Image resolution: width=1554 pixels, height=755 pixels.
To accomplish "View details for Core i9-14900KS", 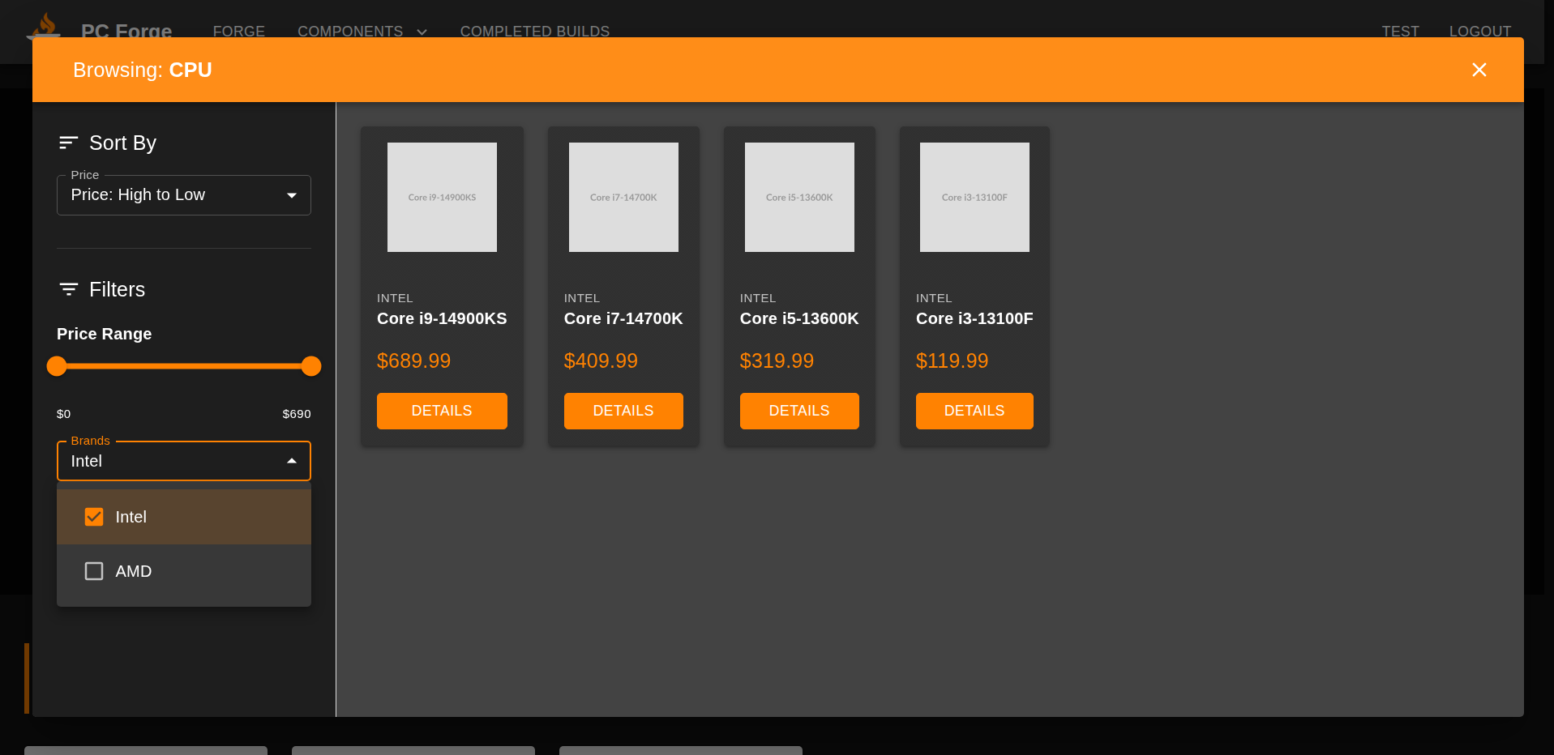I will click(x=442, y=411).
